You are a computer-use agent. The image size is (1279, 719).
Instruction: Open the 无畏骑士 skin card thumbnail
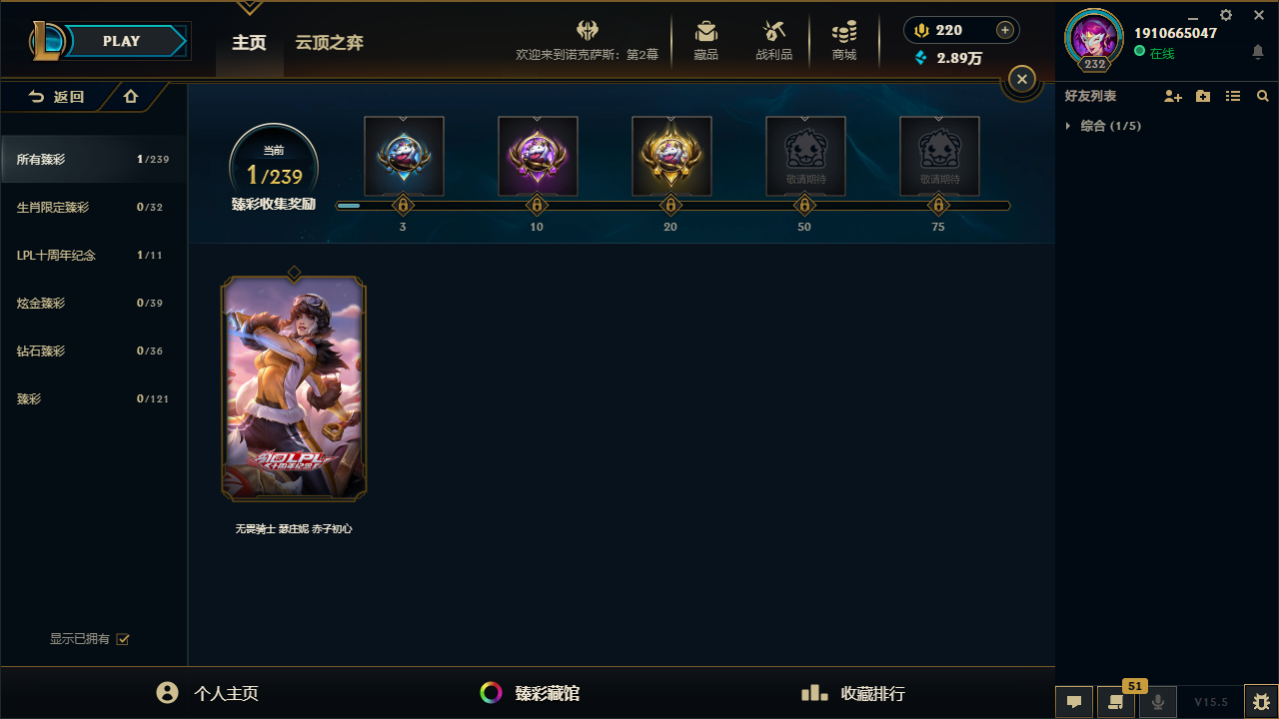pyautogui.click(x=294, y=388)
